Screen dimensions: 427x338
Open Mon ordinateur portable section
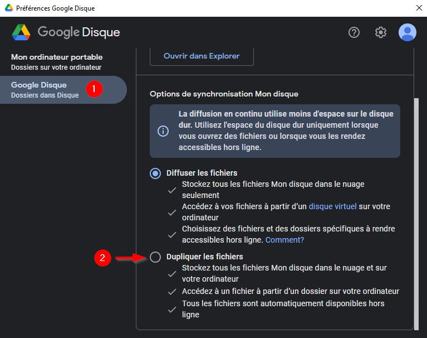57,62
